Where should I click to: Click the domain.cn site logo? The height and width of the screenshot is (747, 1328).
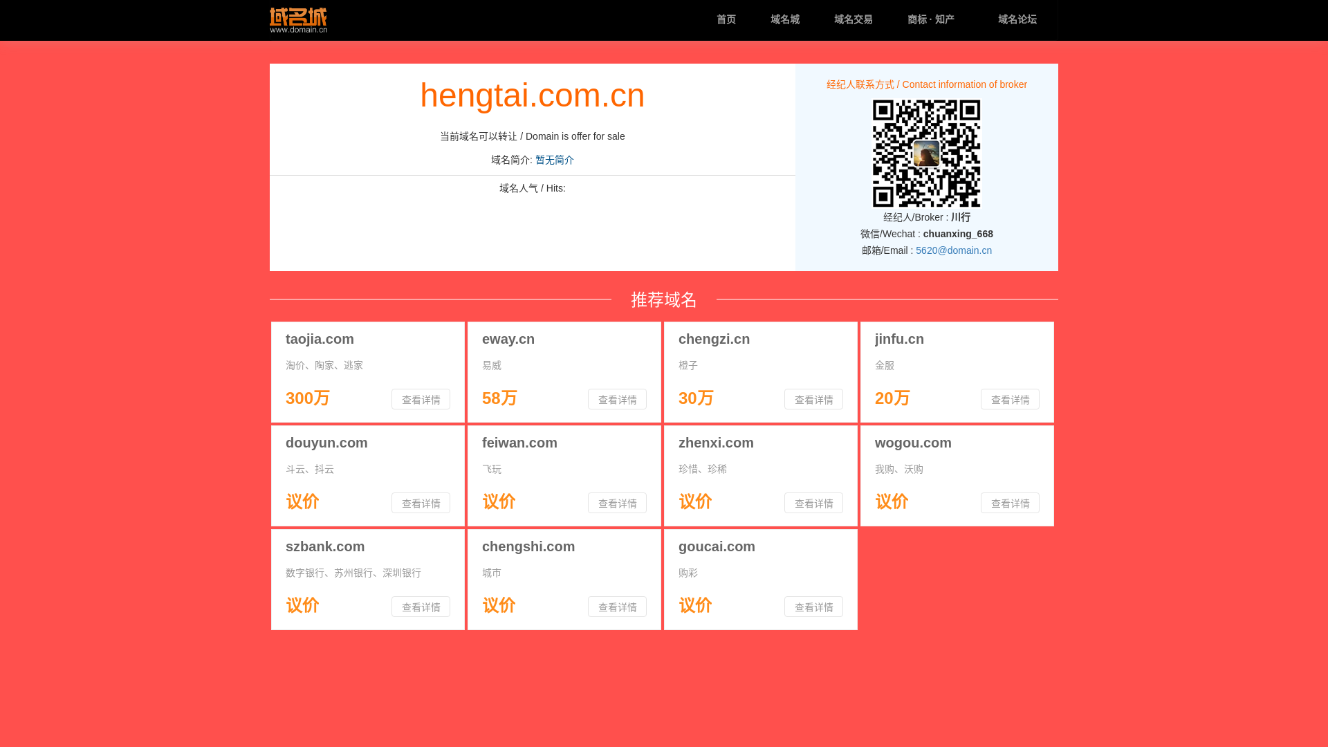point(298,20)
